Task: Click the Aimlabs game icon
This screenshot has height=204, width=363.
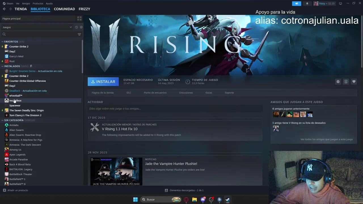Action: click(x=7, y=125)
